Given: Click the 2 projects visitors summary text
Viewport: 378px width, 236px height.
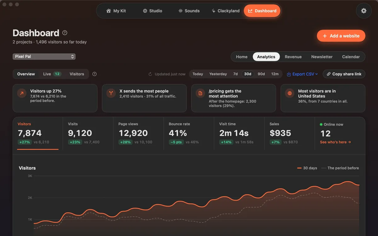Looking at the screenshot, I should coord(49,42).
